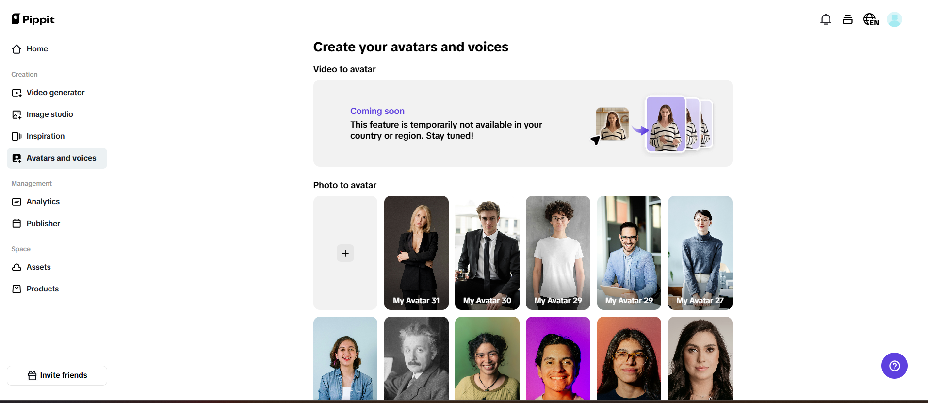
Task: Click the Products bag icon
Action: tap(16, 289)
